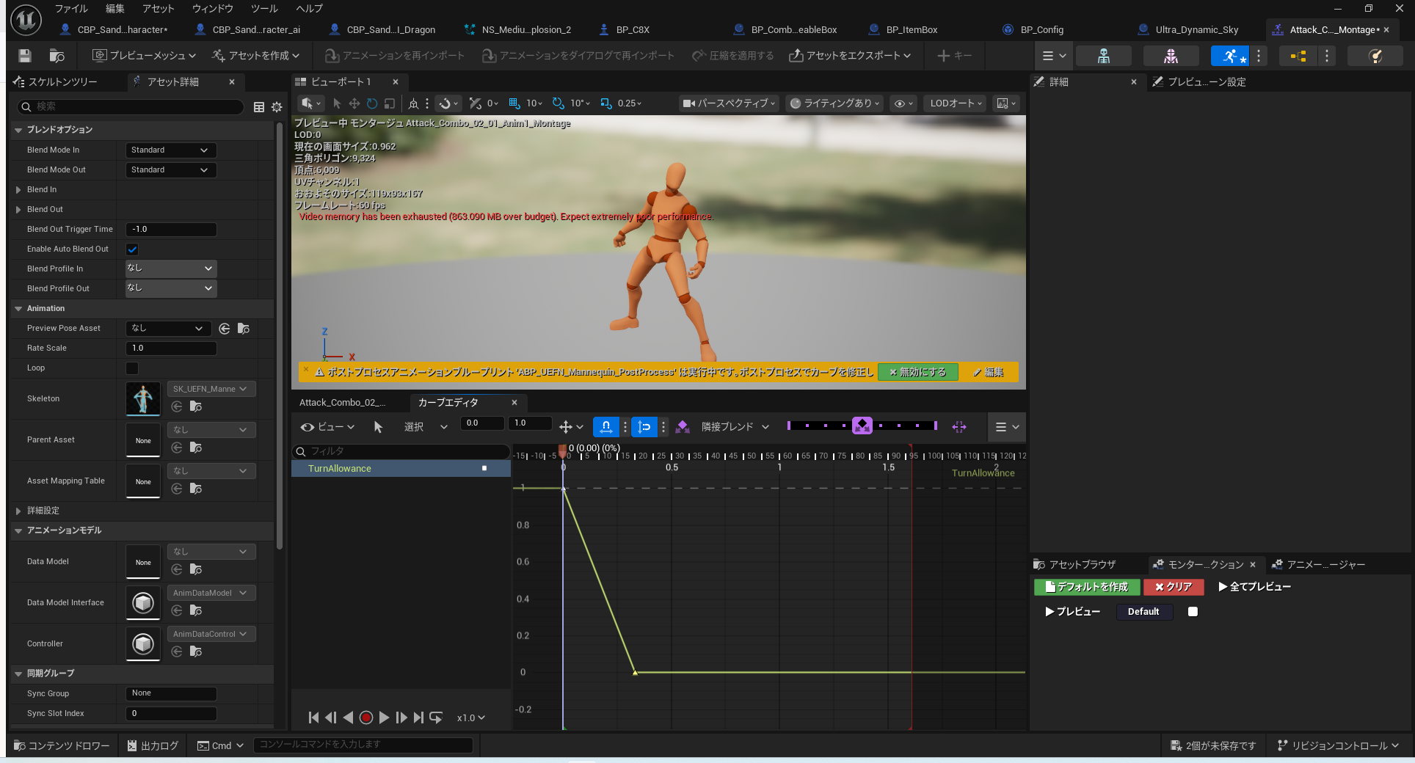Click the Skeleton thumbnail preview
This screenshot has height=763, width=1415.
tap(143, 399)
